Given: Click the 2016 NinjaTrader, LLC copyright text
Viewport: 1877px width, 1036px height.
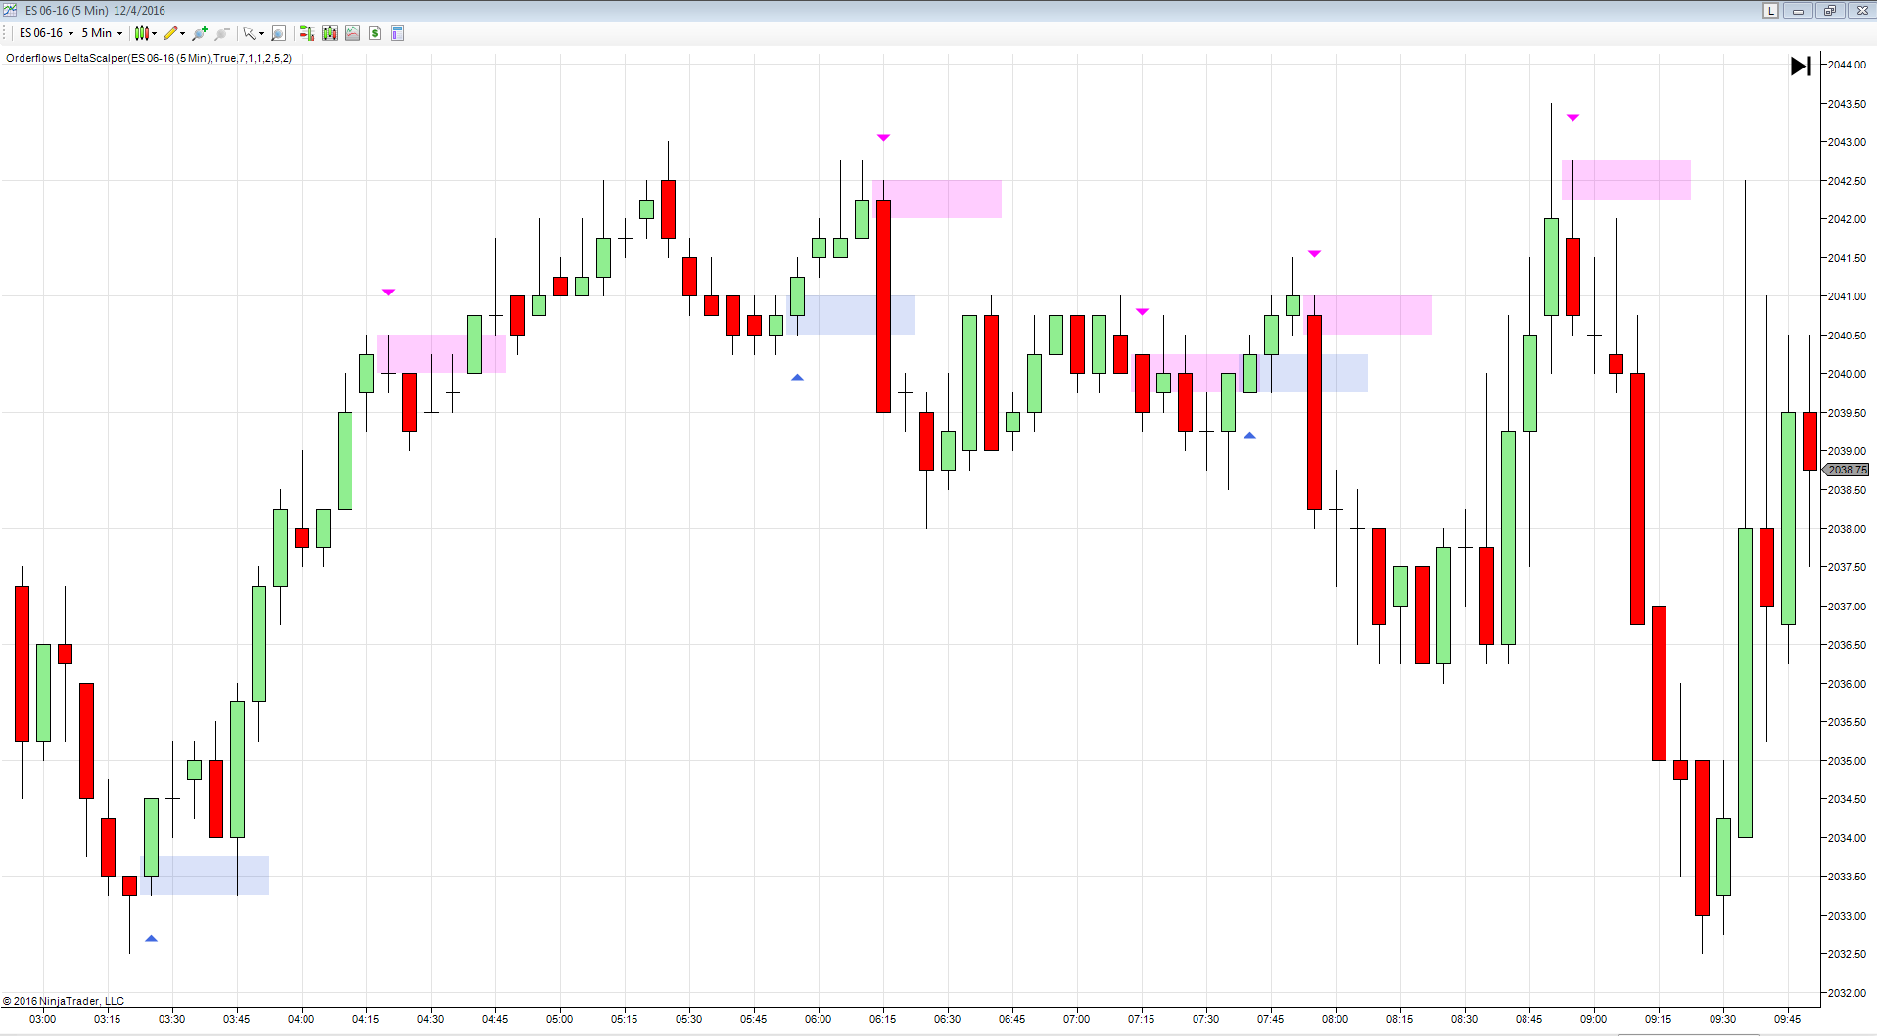Looking at the screenshot, I should point(64,1001).
